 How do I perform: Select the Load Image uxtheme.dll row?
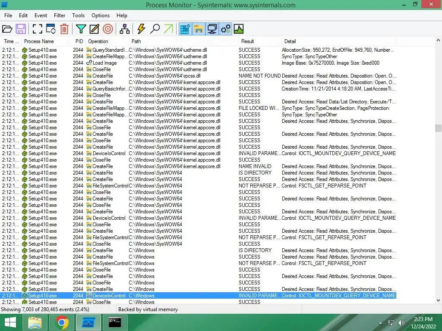pyautogui.click(x=198, y=63)
